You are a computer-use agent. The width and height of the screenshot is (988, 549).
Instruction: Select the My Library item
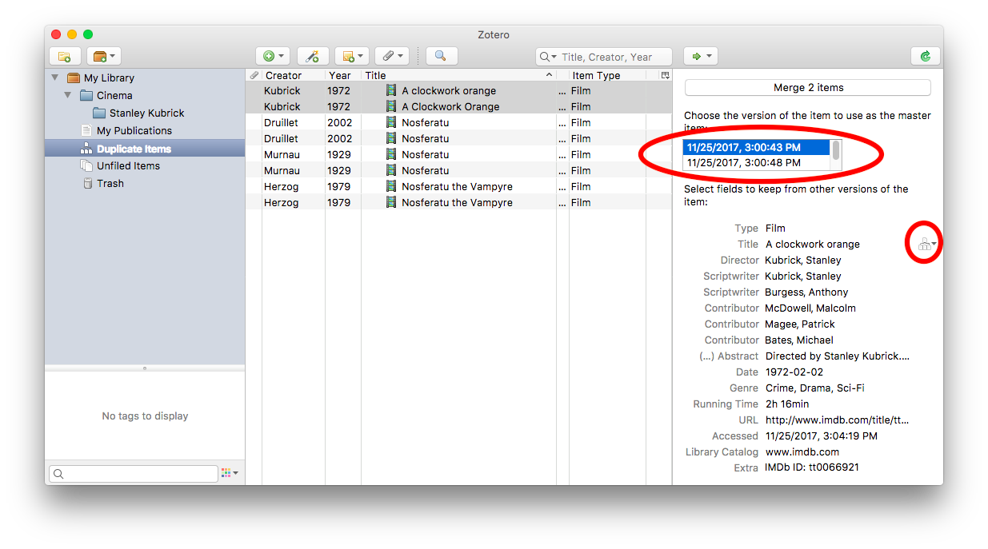pyautogui.click(x=109, y=78)
